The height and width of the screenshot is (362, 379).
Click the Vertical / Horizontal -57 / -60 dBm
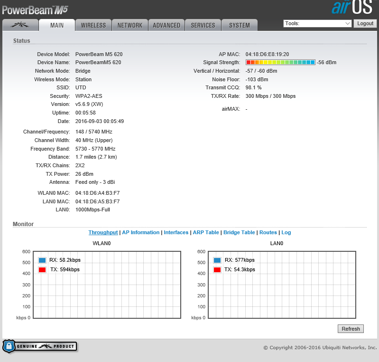pos(261,71)
